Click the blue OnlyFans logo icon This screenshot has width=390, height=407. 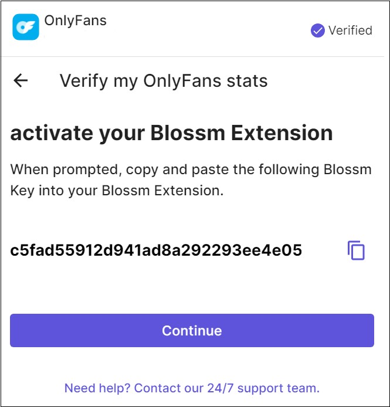26,27
